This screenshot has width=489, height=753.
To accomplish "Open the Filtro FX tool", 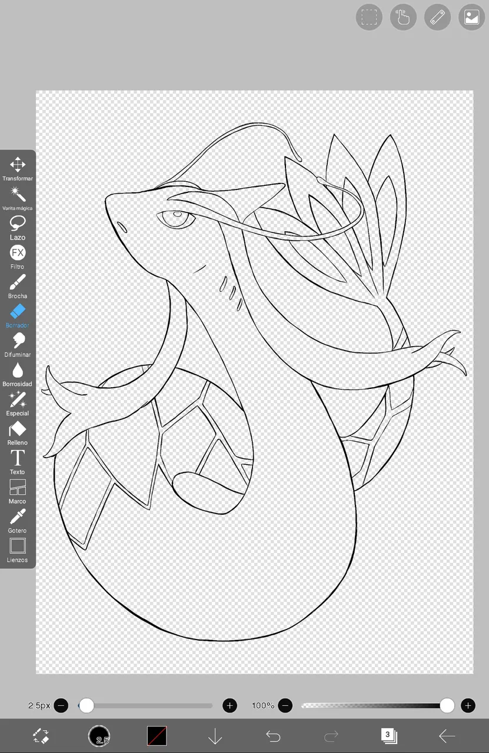I will (18, 256).
